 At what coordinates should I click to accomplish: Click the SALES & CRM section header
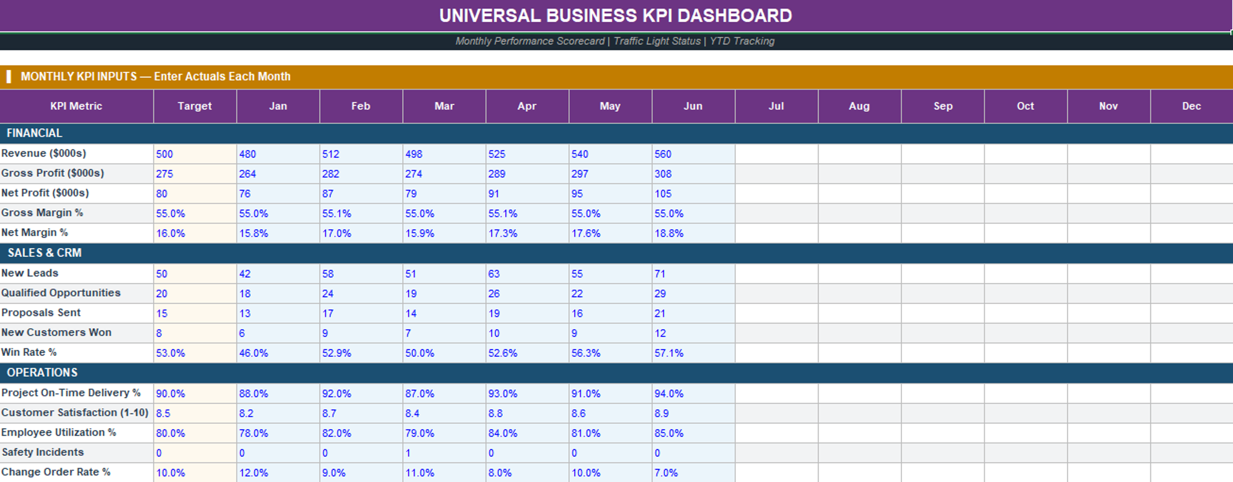[616, 253]
